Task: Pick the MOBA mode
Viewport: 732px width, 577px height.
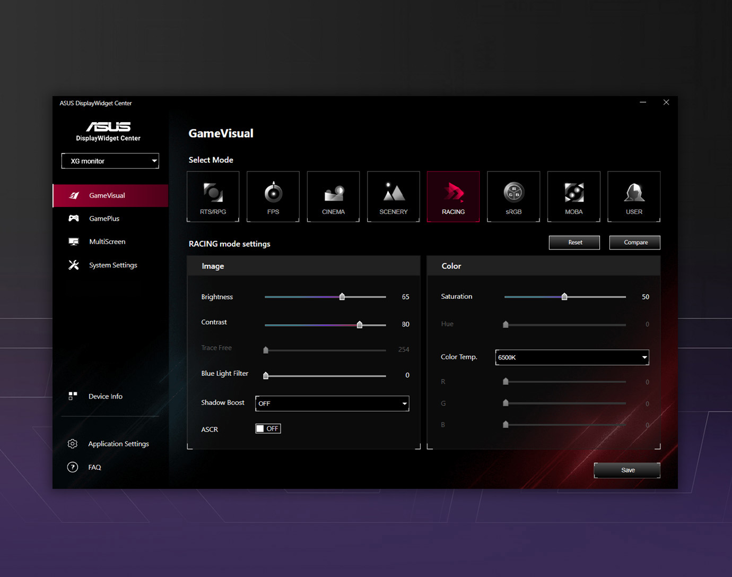Action: click(x=573, y=196)
